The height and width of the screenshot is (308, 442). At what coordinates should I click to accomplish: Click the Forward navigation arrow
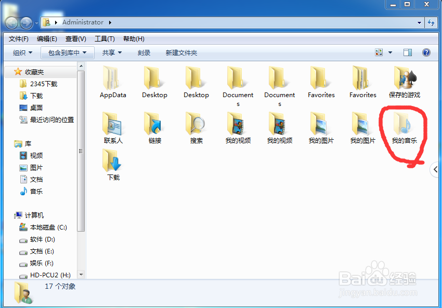point(26,23)
